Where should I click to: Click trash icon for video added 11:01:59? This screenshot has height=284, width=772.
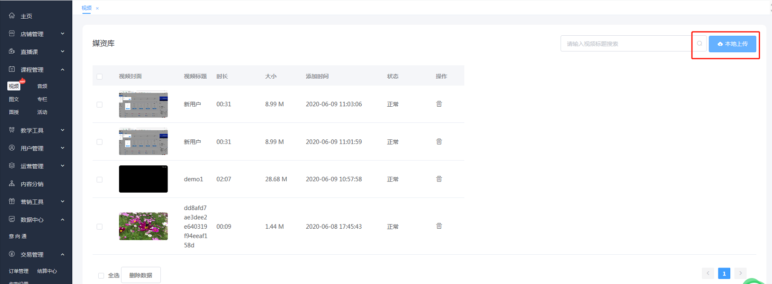click(x=439, y=142)
